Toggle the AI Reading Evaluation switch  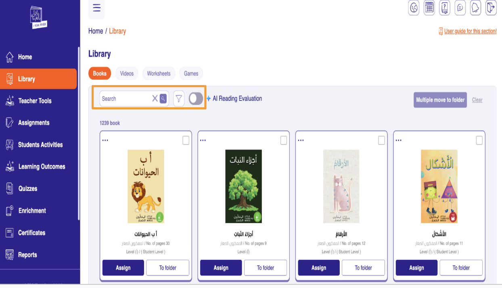[x=196, y=98]
